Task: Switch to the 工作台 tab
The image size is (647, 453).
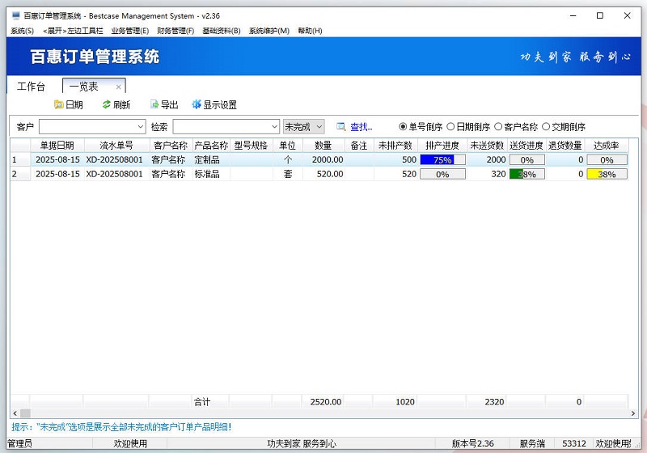Action: [x=32, y=87]
